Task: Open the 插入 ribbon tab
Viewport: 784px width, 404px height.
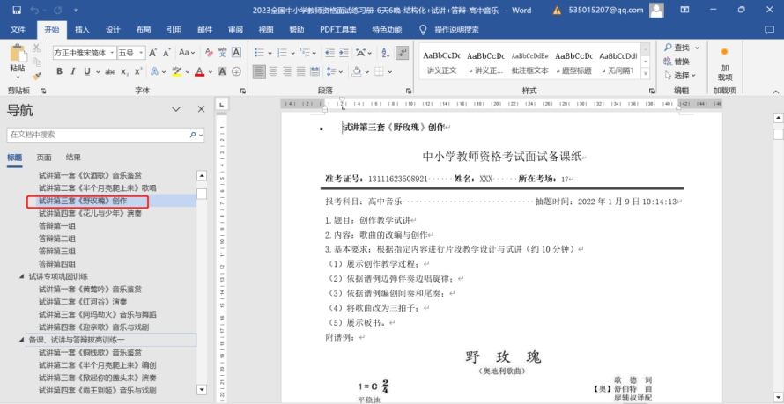Action: (82, 29)
